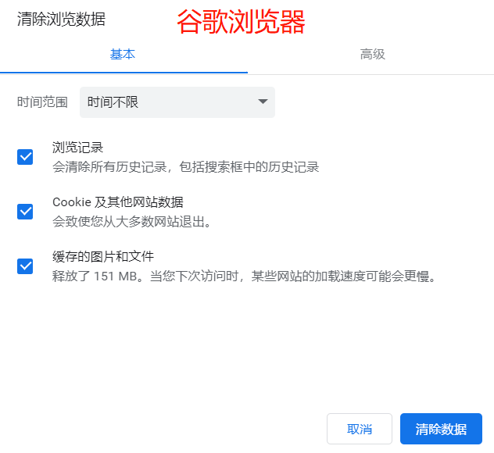The height and width of the screenshot is (453, 494).
Task: Click the 清除浏览数据 dialog title
Action: [61, 19]
